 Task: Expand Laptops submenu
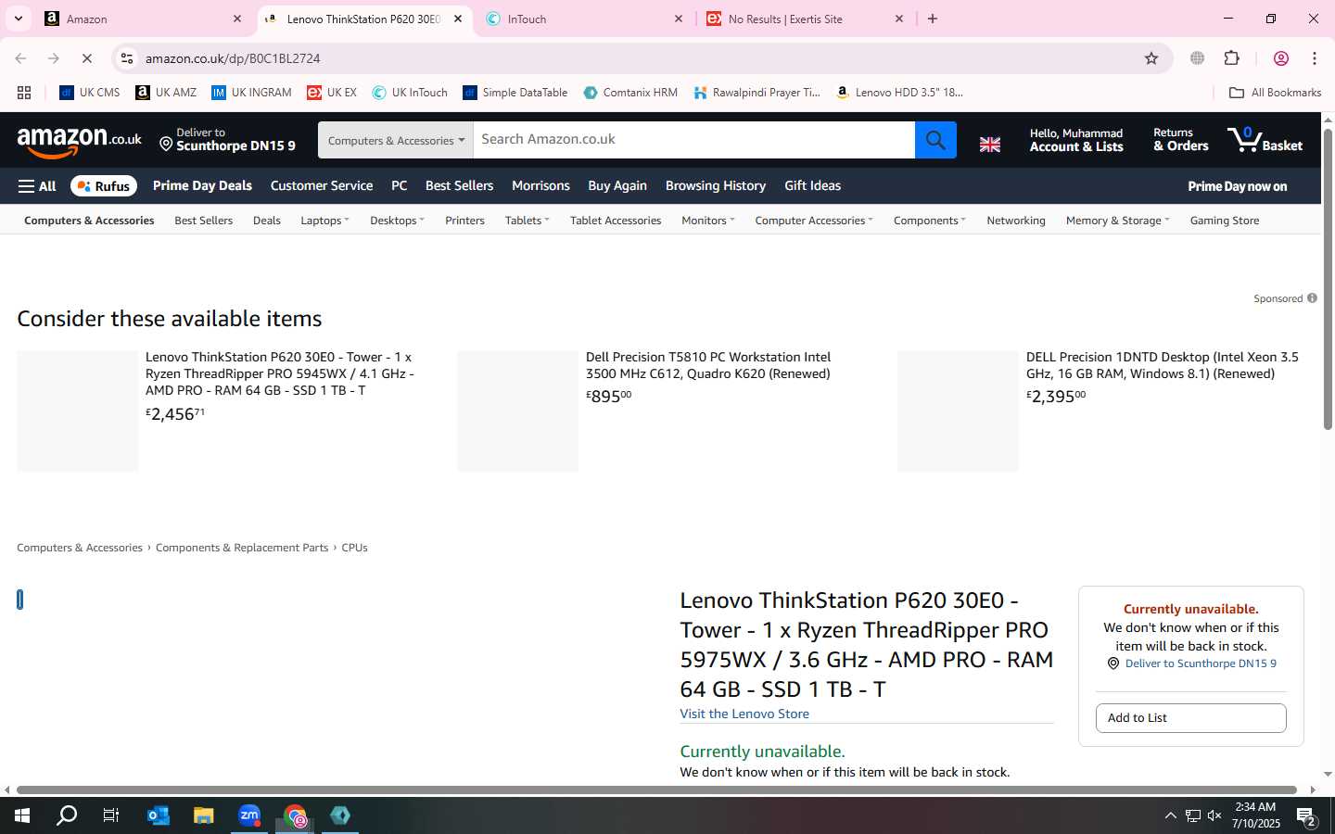click(324, 221)
